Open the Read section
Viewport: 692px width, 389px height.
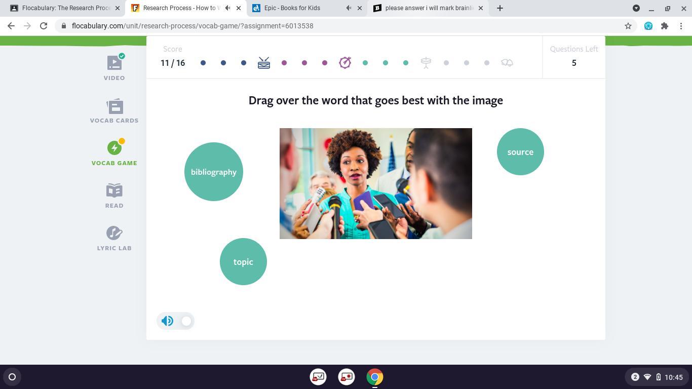tap(114, 196)
